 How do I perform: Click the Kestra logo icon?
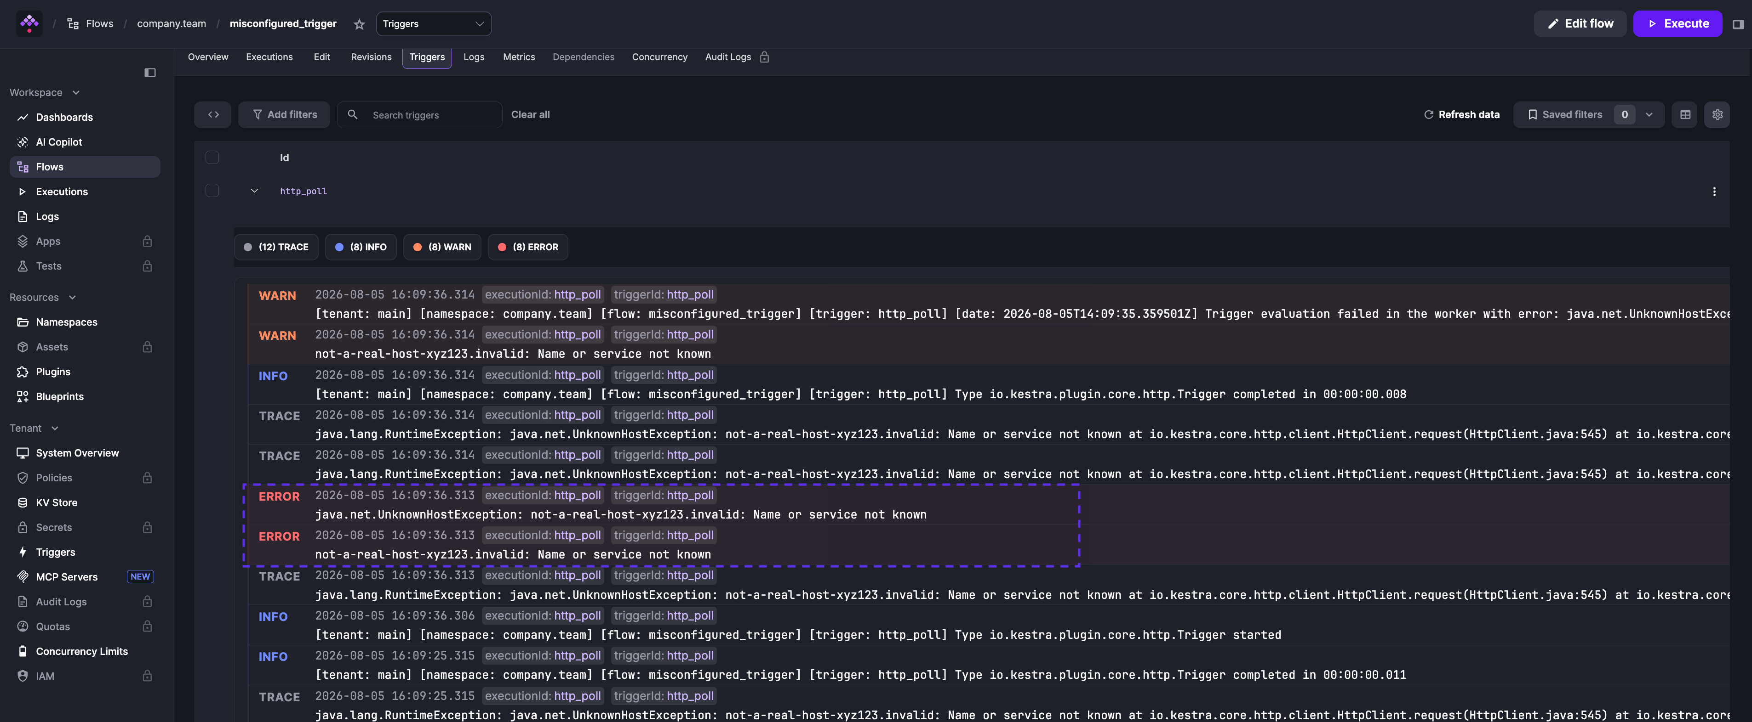[x=29, y=24]
